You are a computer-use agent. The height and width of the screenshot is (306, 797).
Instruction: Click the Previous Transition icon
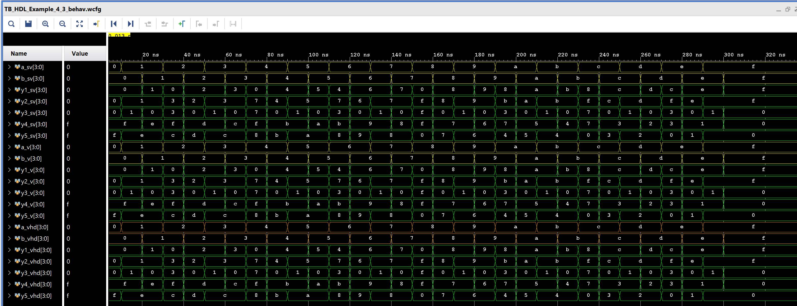[x=148, y=24]
